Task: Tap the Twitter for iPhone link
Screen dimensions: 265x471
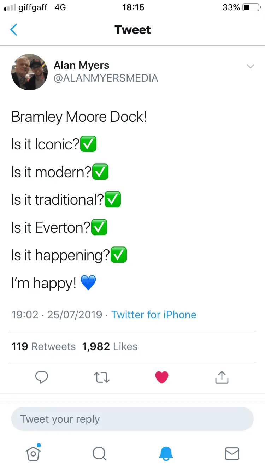Action: pos(154,315)
